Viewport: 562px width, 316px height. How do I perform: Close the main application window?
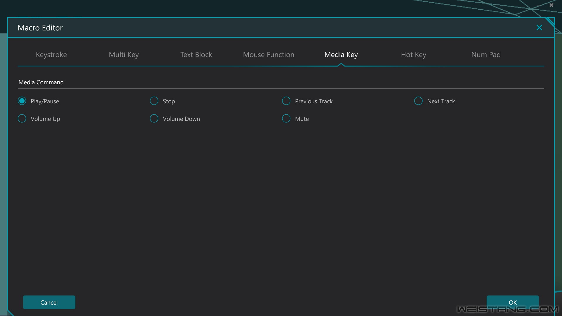551,5
